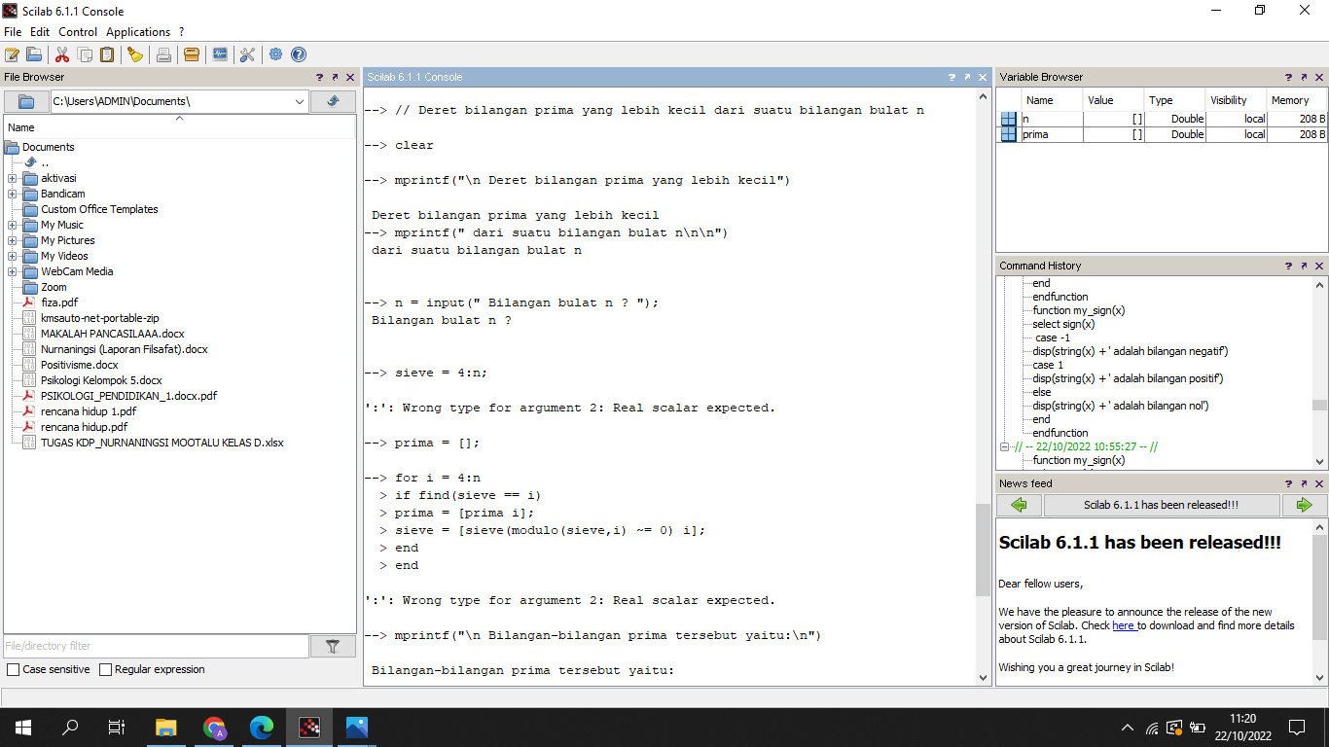Image resolution: width=1329 pixels, height=747 pixels.
Task: Click the Copy toolbar icon
Action: click(x=85, y=54)
